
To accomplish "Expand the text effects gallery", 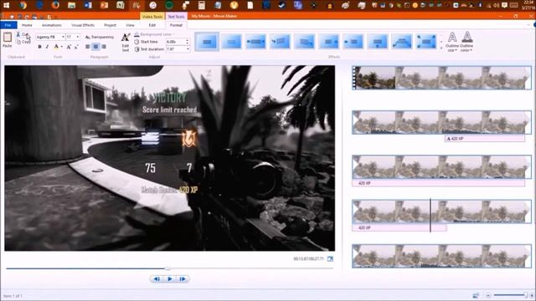I will coord(441,48).
